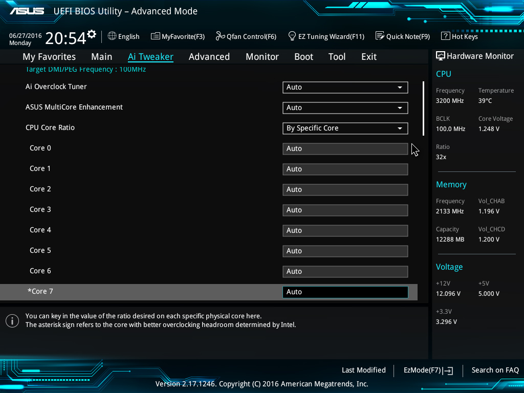Select the ASUS MultiCore Enhancement label
Image resolution: width=524 pixels, height=393 pixels.
click(74, 107)
